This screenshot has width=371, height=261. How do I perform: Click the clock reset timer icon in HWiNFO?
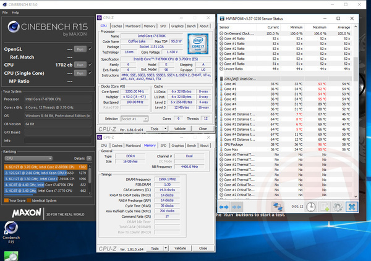coord(310,207)
